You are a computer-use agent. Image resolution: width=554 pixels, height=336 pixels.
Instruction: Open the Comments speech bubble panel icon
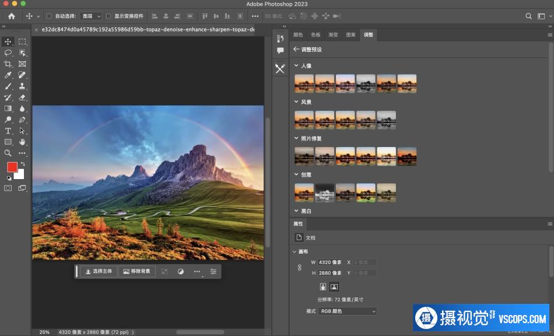[280, 51]
